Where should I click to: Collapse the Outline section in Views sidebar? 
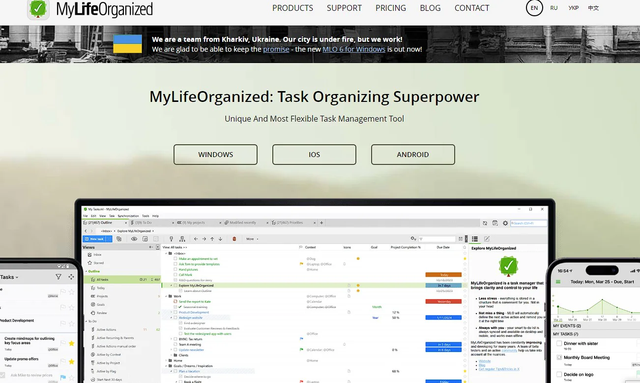[86, 271]
